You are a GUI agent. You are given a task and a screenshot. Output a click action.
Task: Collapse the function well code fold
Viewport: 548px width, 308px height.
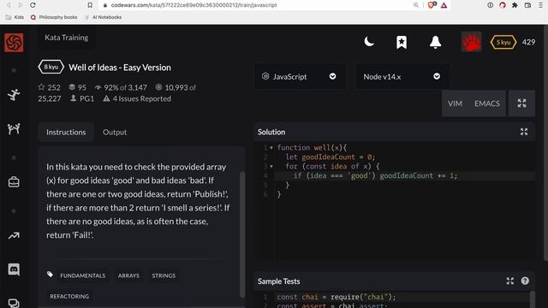pyautogui.click(x=271, y=148)
